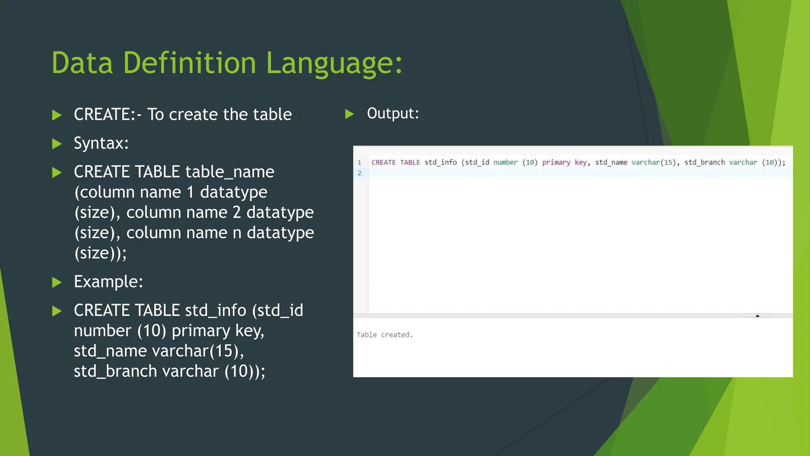
Task: Click the 'Example:' bullet text
Action: coord(108,281)
